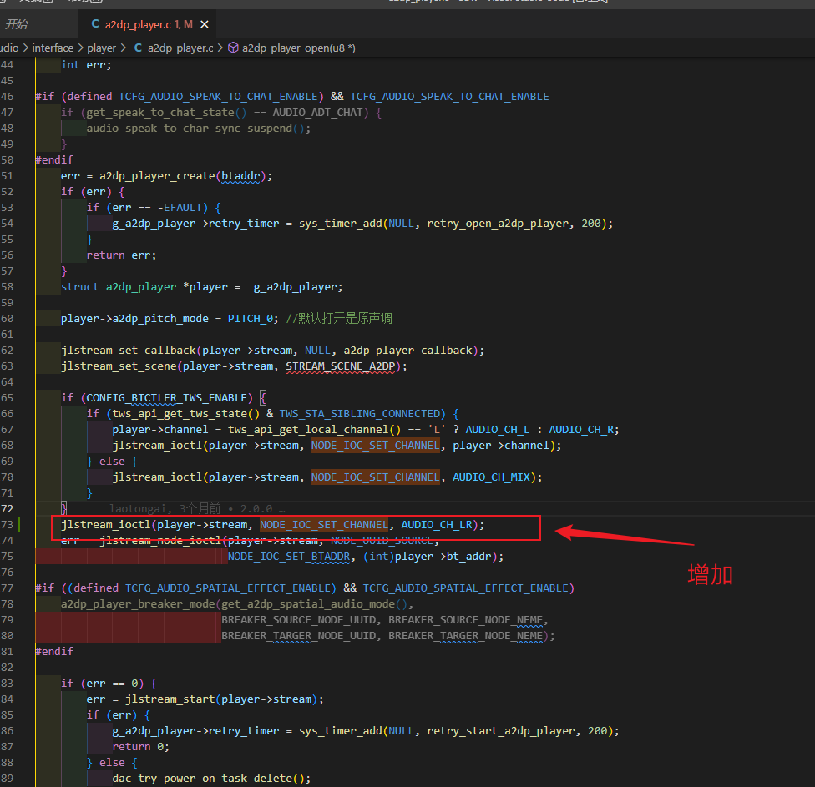815x787 pixels.
Task: Click retry_open_a2dp_player in the sys_timer_add call
Action: pyautogui.click(x=498, y=224)
